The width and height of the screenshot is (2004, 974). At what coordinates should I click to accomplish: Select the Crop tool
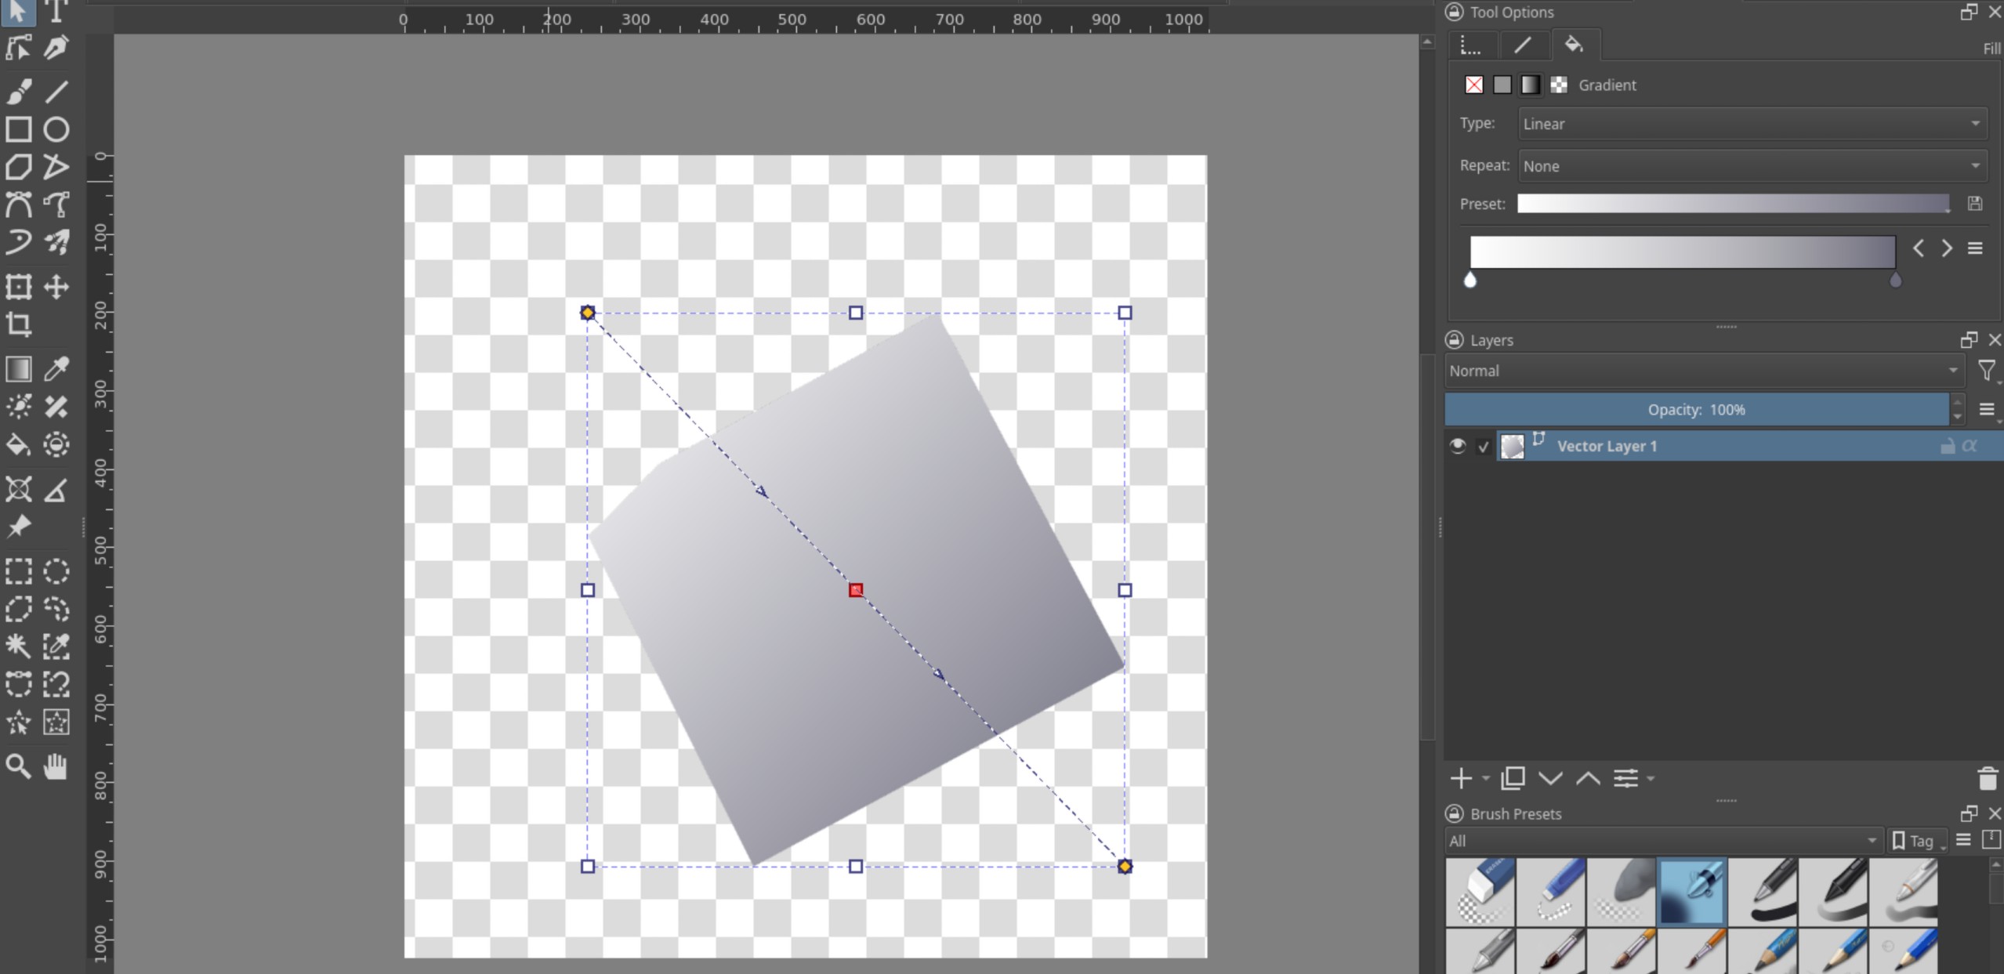(x=19, y=324)
